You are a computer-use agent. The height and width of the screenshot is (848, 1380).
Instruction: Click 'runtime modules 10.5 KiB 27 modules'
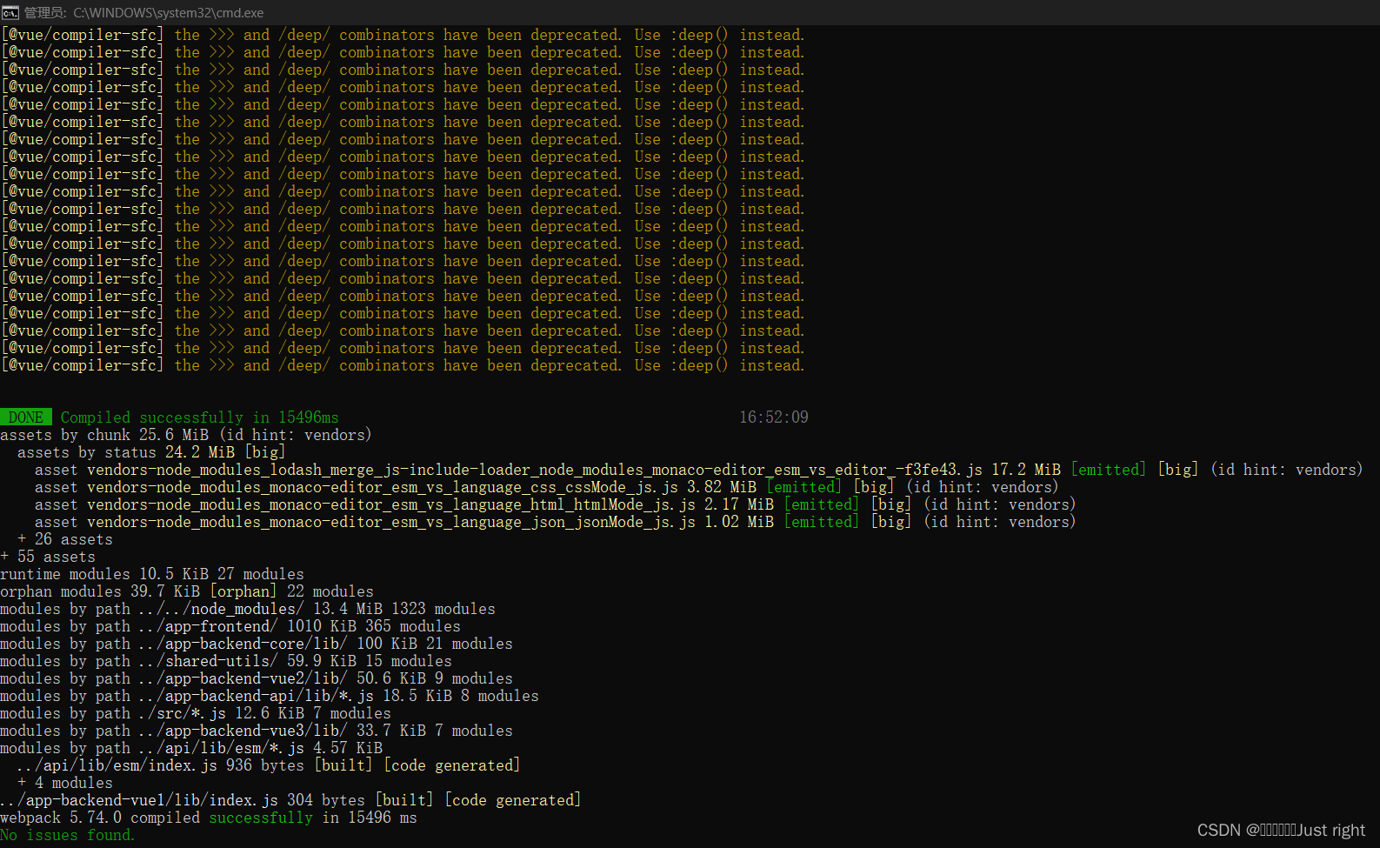click(152, 574)
